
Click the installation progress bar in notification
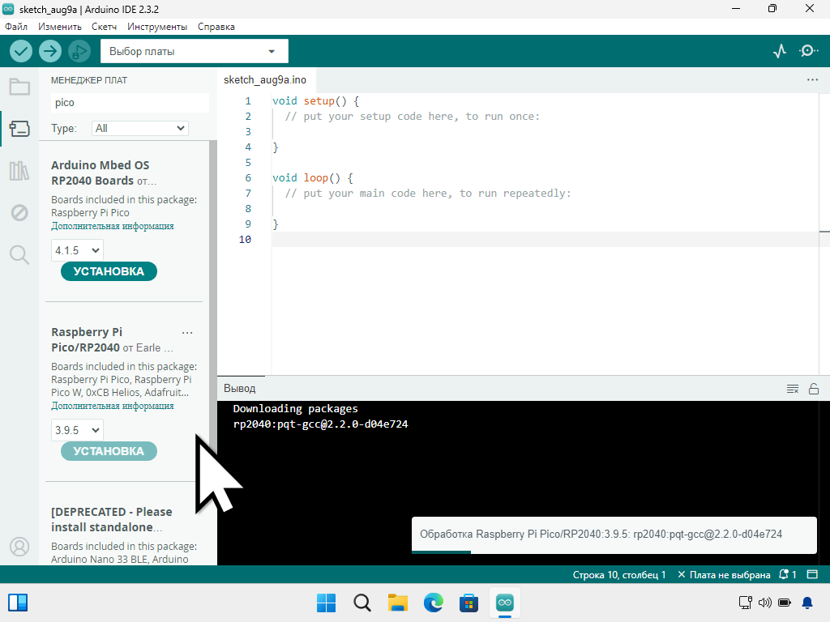pos(614,552)
